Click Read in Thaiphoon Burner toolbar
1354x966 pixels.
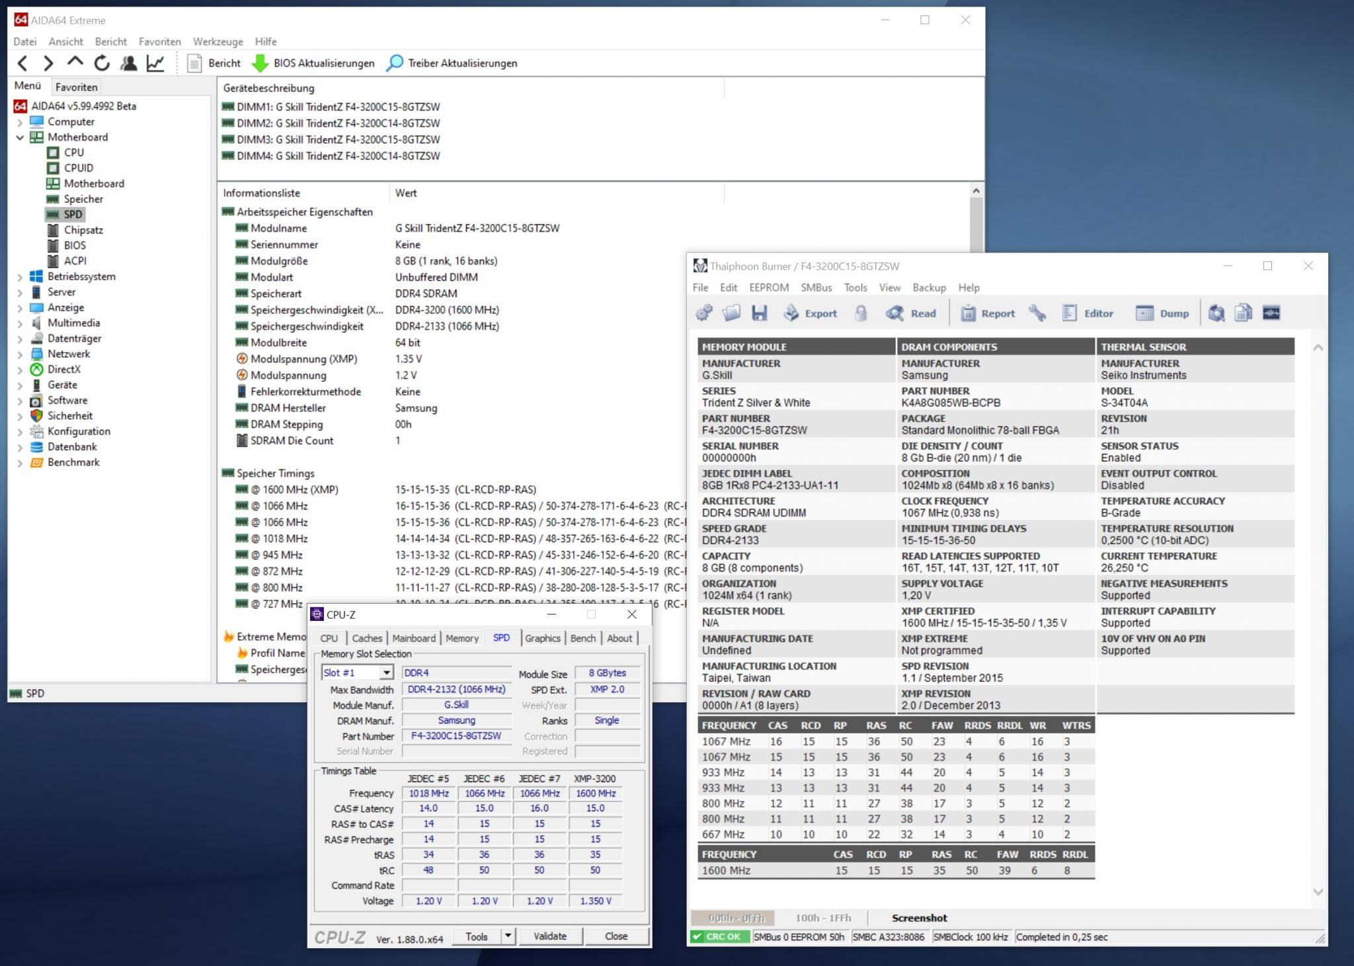911,313
